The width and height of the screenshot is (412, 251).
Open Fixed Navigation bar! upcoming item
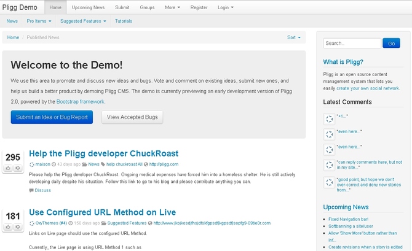[x=349, y=219]
